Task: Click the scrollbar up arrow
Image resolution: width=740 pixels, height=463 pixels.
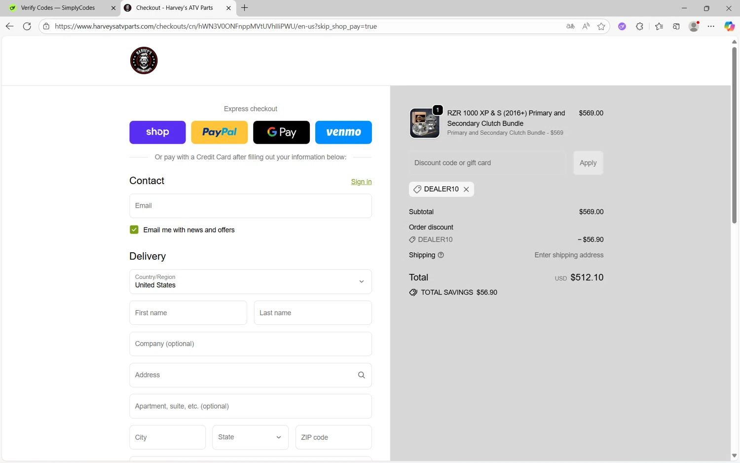Action: 734,42
